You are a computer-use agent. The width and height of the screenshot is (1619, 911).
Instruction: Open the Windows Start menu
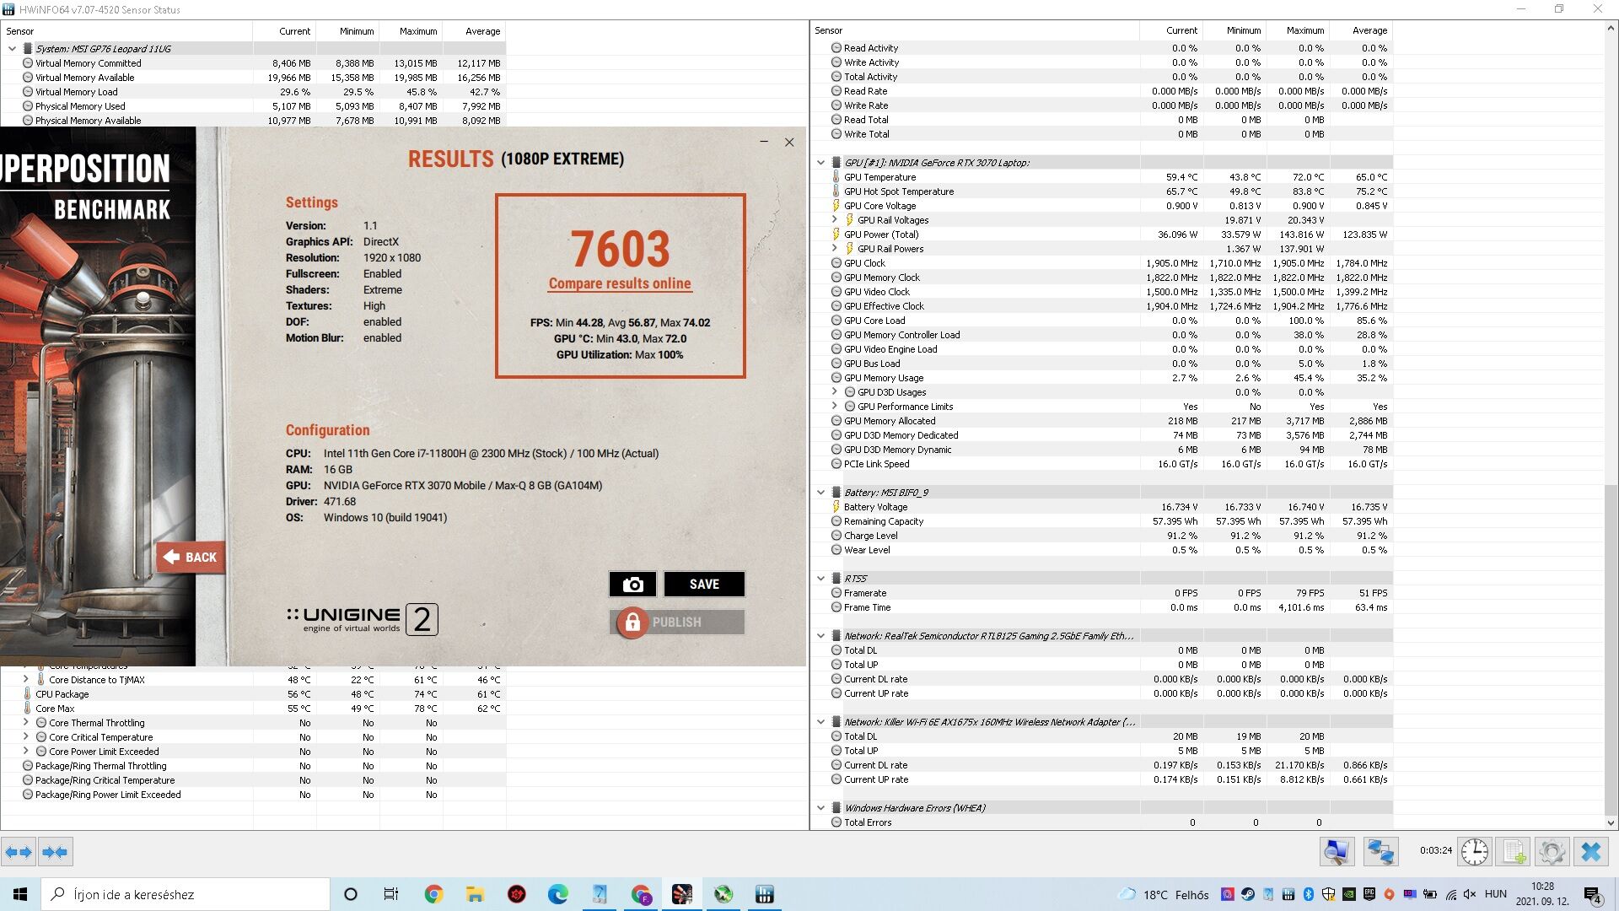pos(20,894)
